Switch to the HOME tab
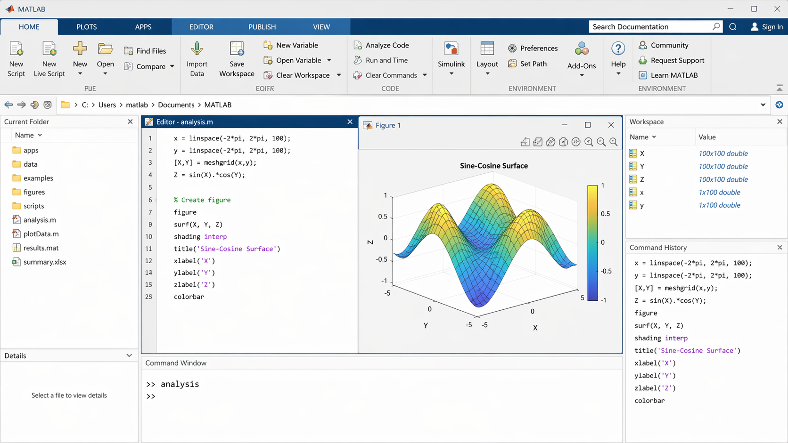This screenshot has width=788, height=443. tap(29, 27)
